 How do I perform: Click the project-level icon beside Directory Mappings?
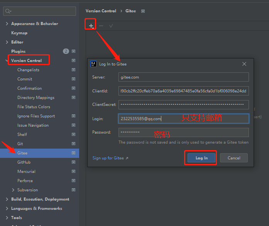click(x=73, y=97)
